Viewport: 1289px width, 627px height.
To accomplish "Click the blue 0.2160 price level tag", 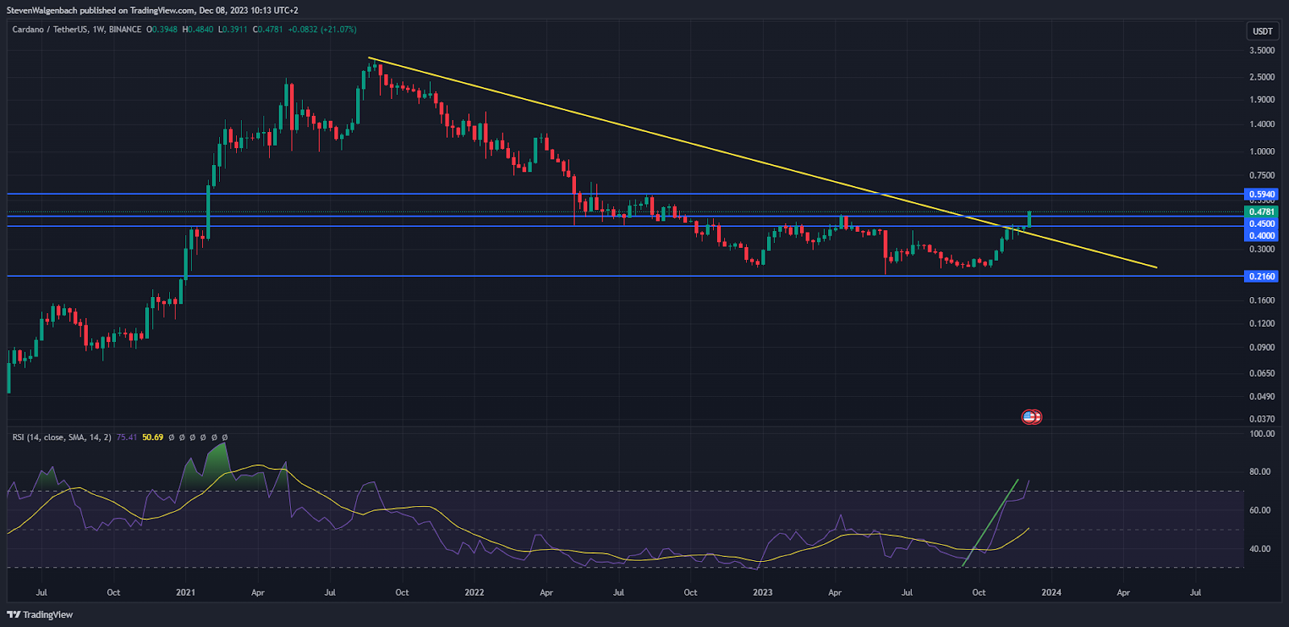I will [1262, 276].
